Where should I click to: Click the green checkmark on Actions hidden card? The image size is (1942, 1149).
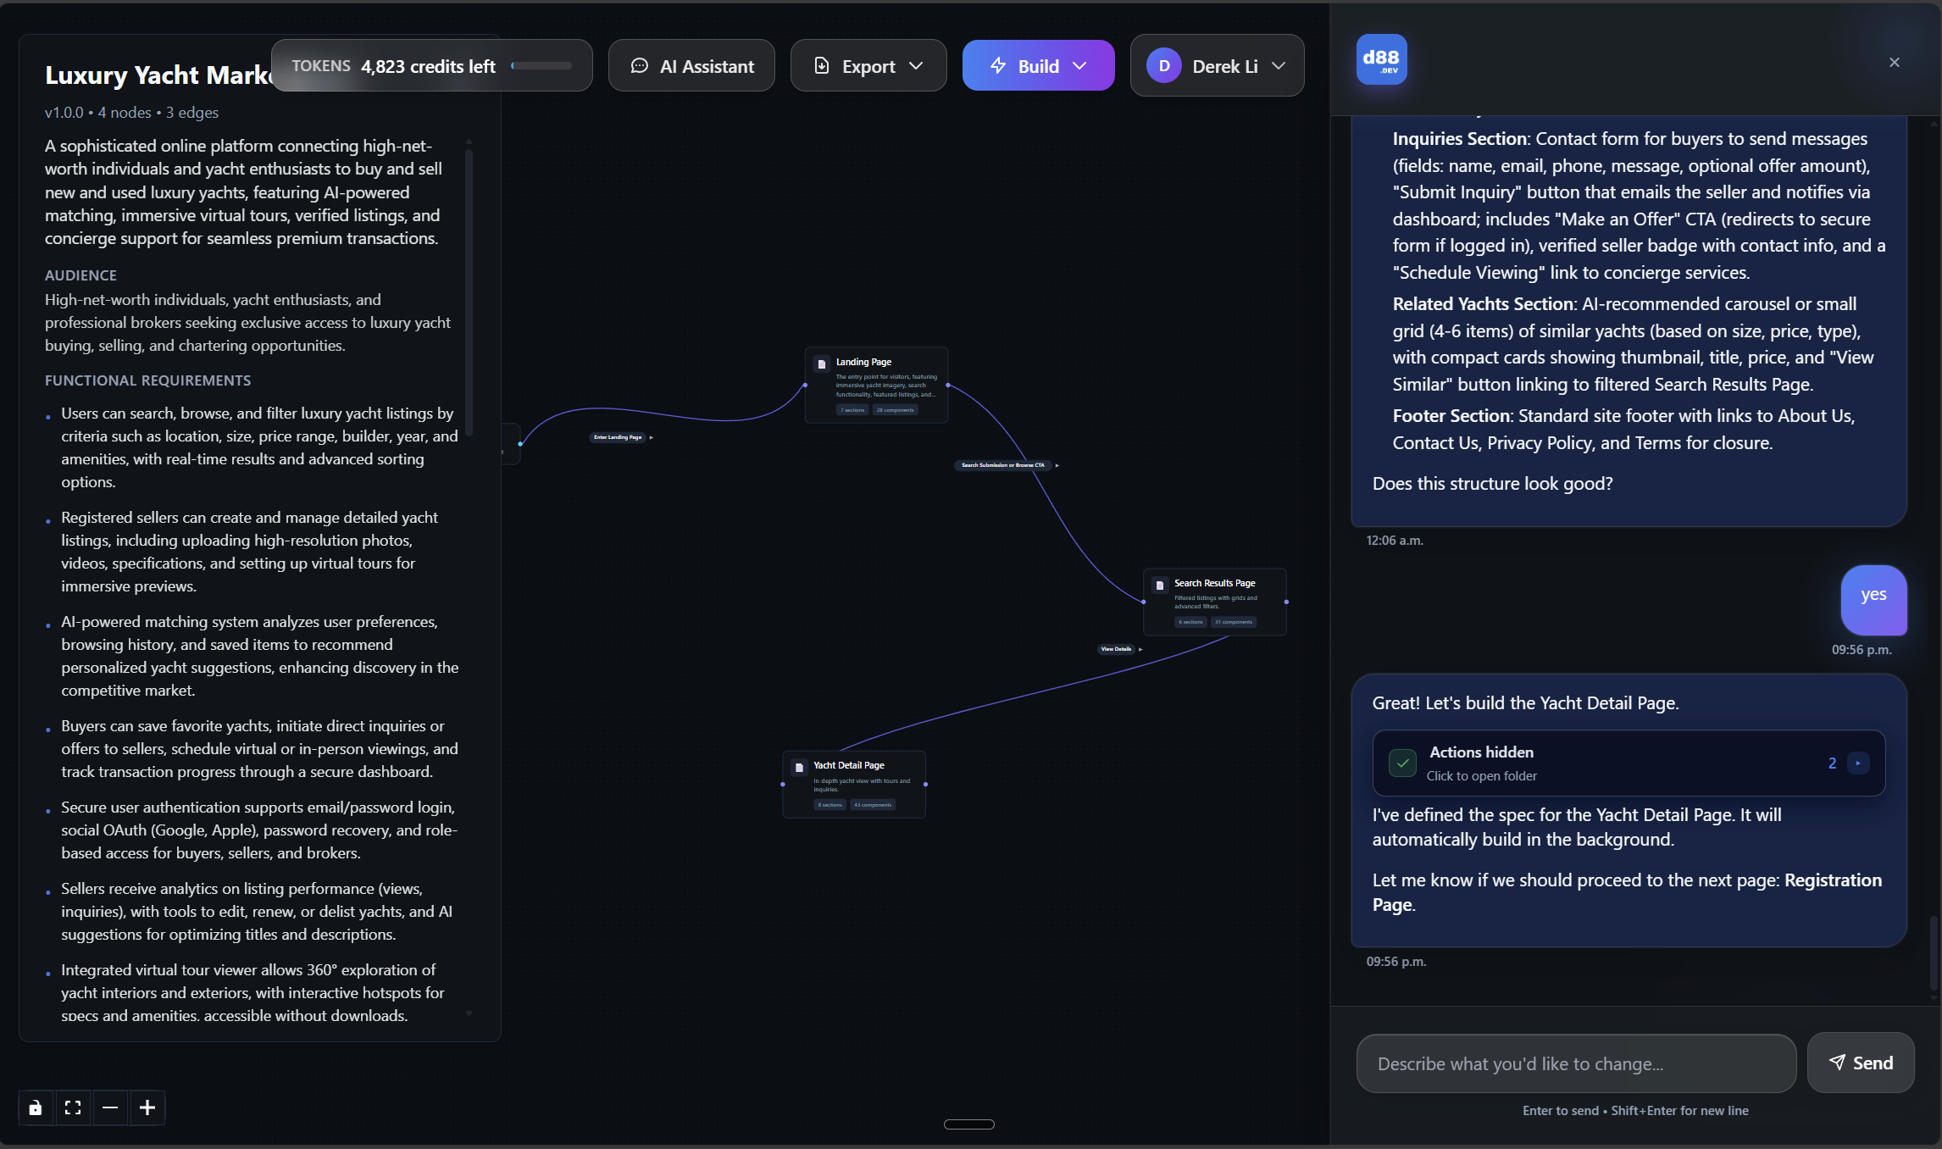pos(1403,763)
